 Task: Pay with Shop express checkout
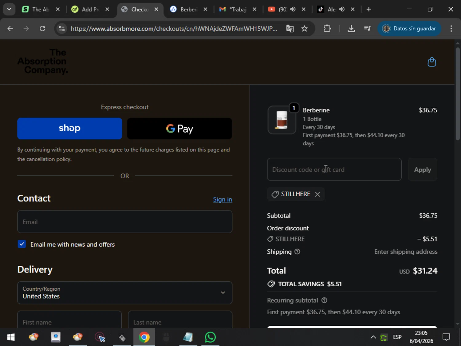click(70, 128)
